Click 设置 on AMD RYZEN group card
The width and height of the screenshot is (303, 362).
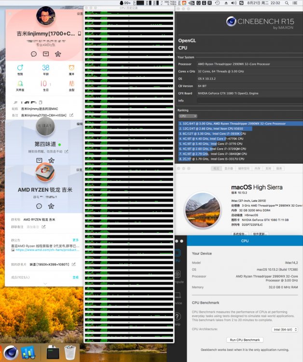coord(80,170)
